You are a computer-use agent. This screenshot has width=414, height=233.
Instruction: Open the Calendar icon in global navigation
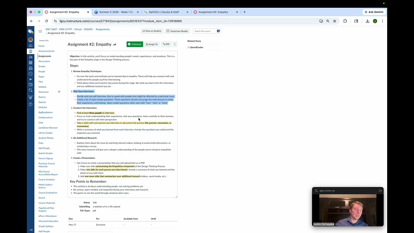click(30, 62)
